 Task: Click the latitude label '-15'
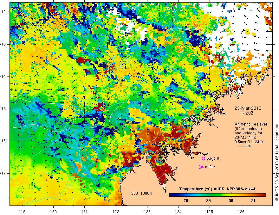[x=3, y=109]
